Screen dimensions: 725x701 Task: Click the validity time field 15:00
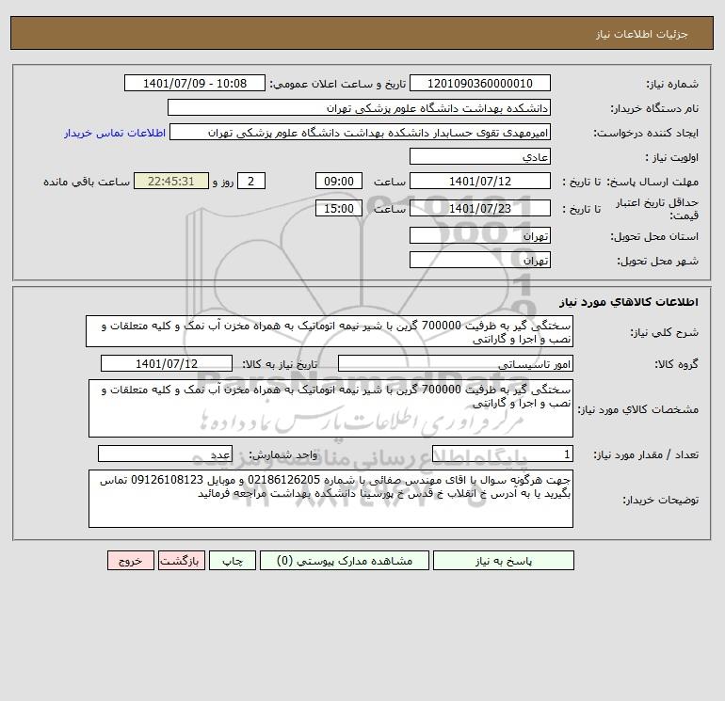click(x=338, y=208)
